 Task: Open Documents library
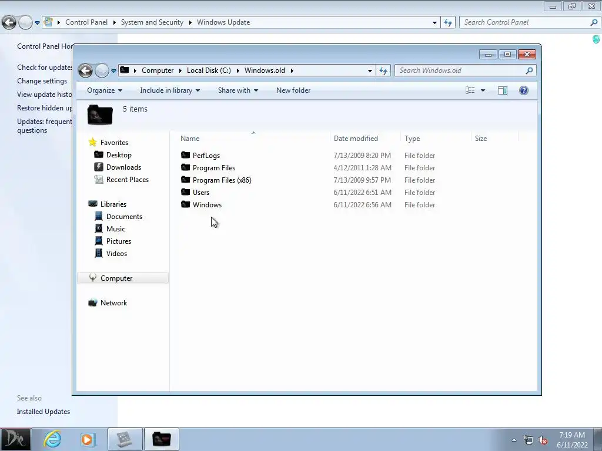tap(124, 217)
